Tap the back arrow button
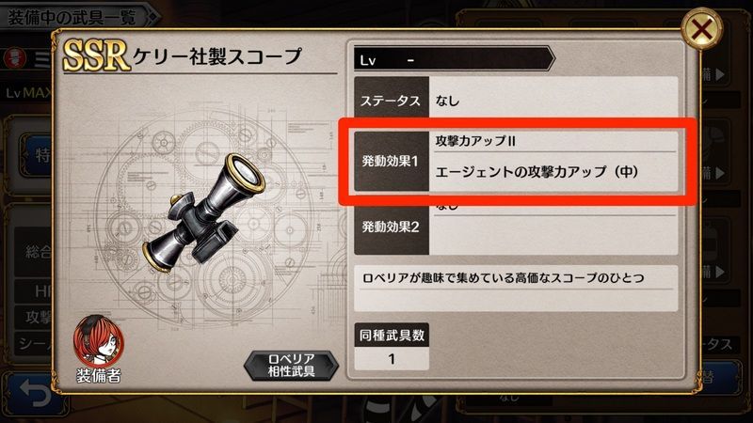This screenshot has height=423, width=753. tap(35, 394)
